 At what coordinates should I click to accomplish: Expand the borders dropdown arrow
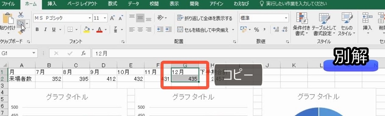pyautogui.click(x=77, y=30)
